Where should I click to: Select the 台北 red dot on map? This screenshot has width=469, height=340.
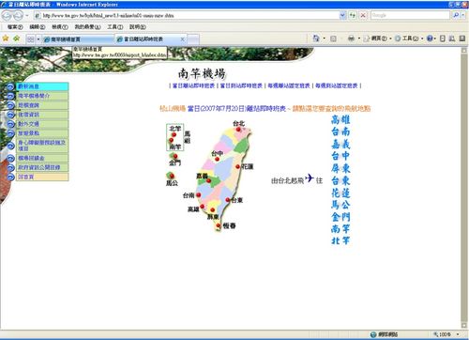tap(238, 130)
